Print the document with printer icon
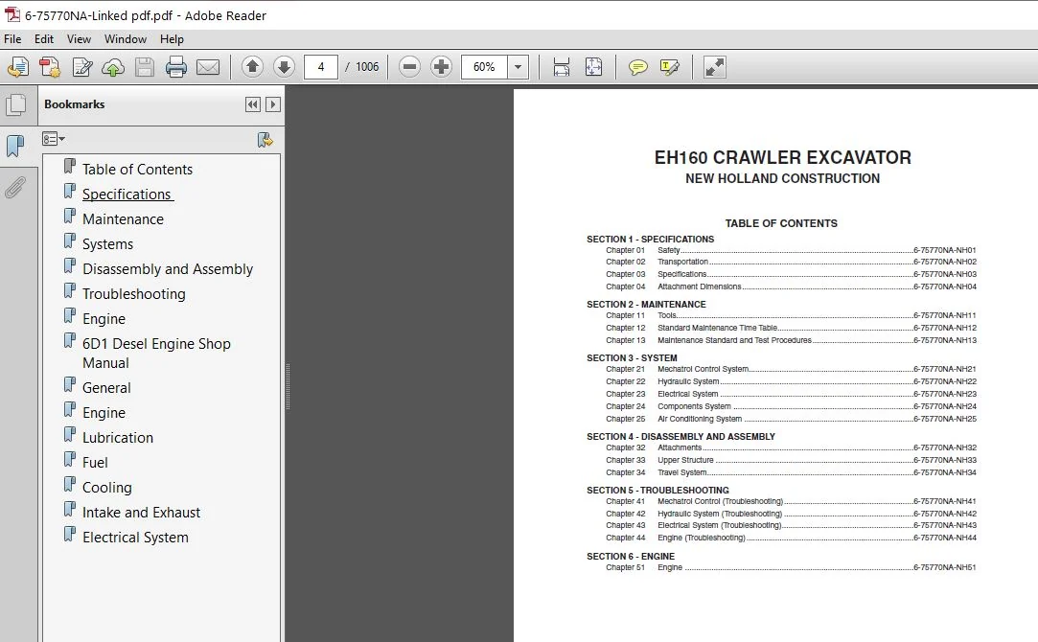This screenshot has height=642, width=1038. pos(175,67)
